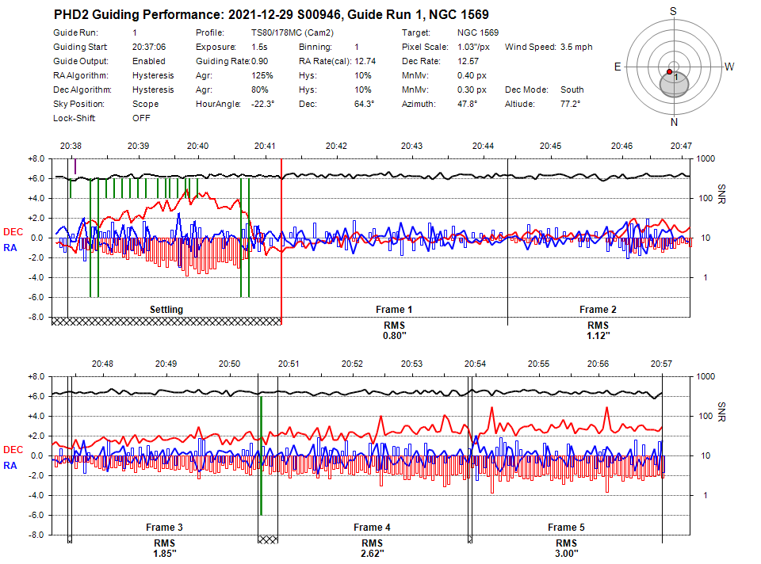
Task: Click the Altitude value 77.2°
Action: pyautogui.click(x=570, y=104)
